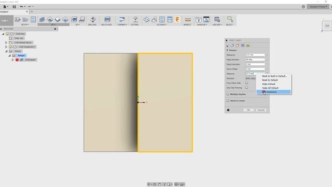The height and width of the screenshot is (187, 332).
Task: Open the Tool Library icon in Manage
Action: point(198,20)
